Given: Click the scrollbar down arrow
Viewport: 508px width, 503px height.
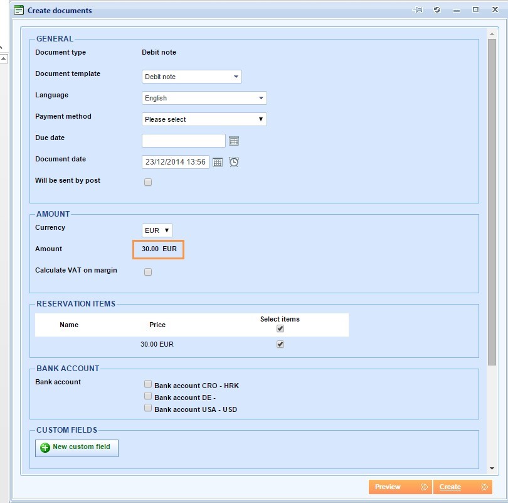Looking at the screenshot, I should [x=492, y=468].
